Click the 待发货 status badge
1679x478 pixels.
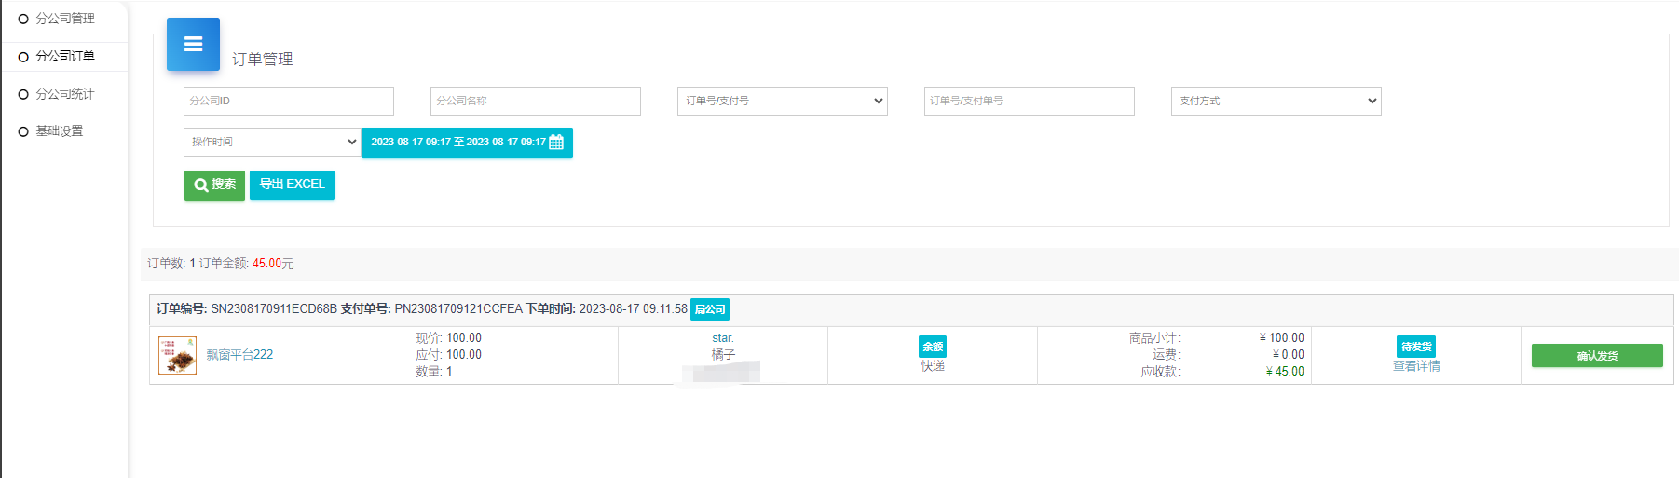[x=1415, y=347]
